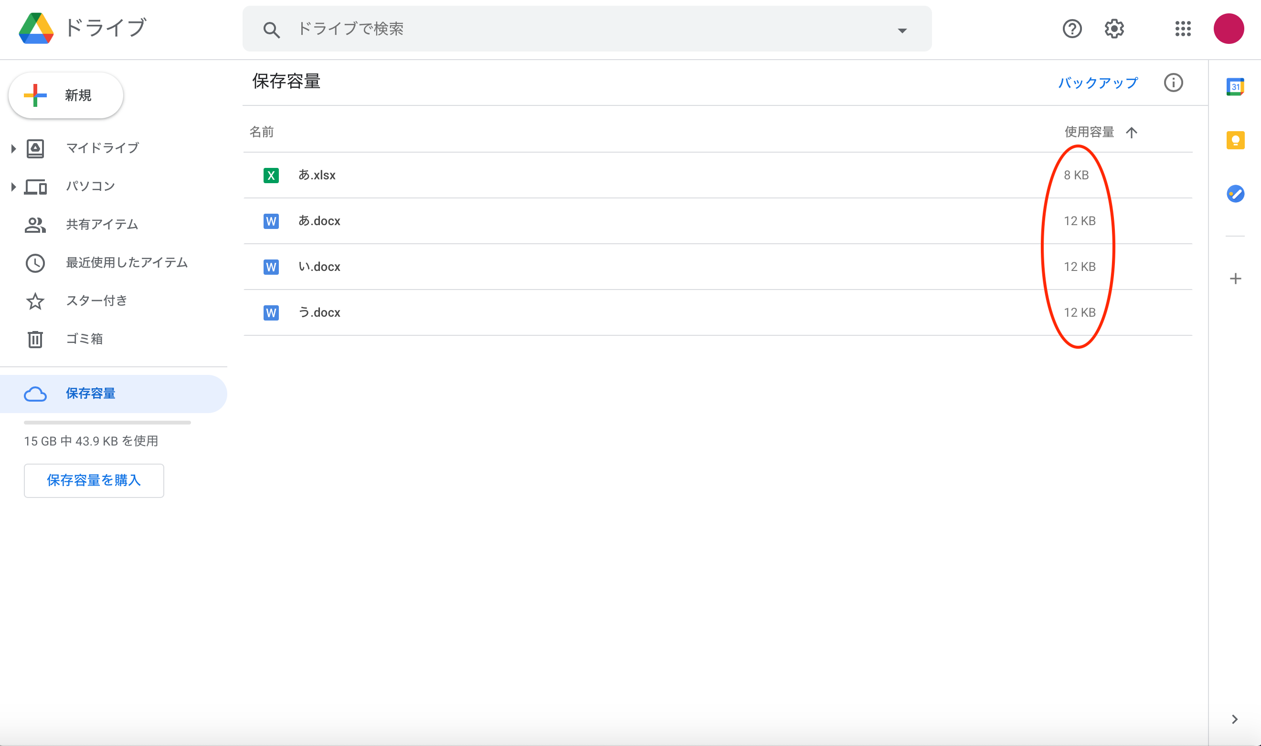The image size is (1261, 746).
Task: Click the 保存容量 cloud icon
Action: click(35, 394)
